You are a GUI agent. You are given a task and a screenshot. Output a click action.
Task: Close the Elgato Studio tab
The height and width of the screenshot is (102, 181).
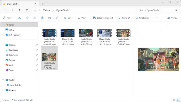[36, 4]
